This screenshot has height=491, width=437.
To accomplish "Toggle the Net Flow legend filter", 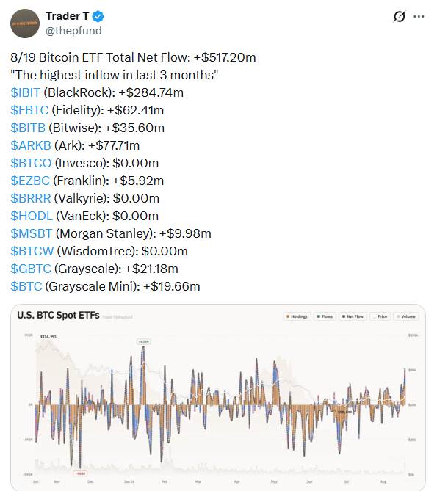I will click(x=353, y=316).
